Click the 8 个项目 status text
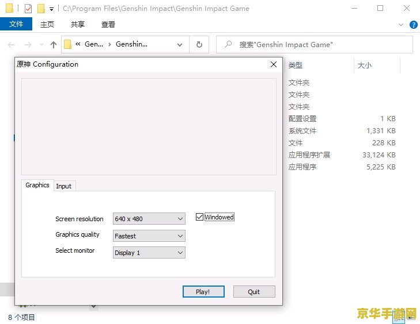This screenshot has width=420, height=324. click(21, 317)
